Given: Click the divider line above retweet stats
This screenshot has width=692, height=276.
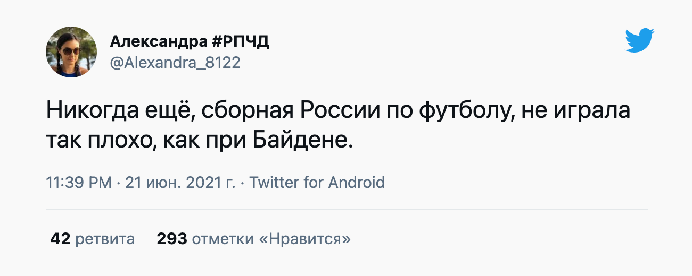Looking at the screenshot, I should (x=347, y=210).
